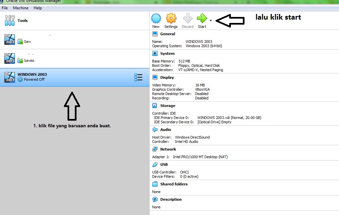Click the New machine toolbar icon

pyautogui.click(x=156, y=18)
